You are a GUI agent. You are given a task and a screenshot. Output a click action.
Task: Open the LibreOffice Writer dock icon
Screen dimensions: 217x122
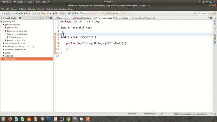point(16,119)
